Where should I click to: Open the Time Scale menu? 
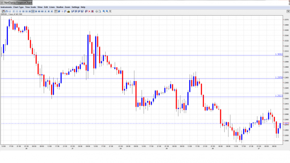(31, 7)
